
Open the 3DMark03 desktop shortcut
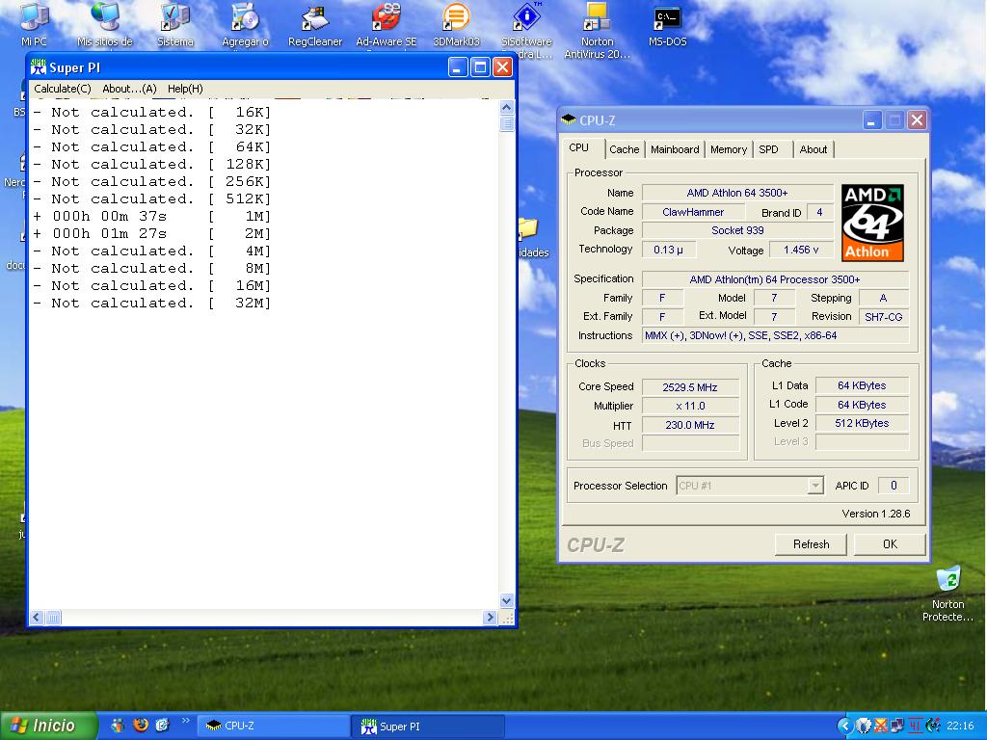pyautogui.click(x=456, y=18)
